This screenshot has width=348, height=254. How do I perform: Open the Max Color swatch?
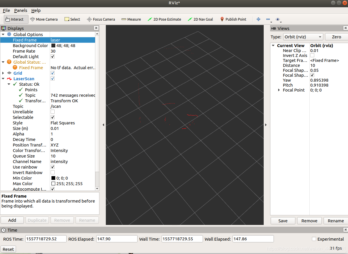coord(53,183)
